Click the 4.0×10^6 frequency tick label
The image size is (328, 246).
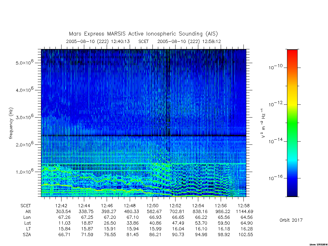[24, 90]
